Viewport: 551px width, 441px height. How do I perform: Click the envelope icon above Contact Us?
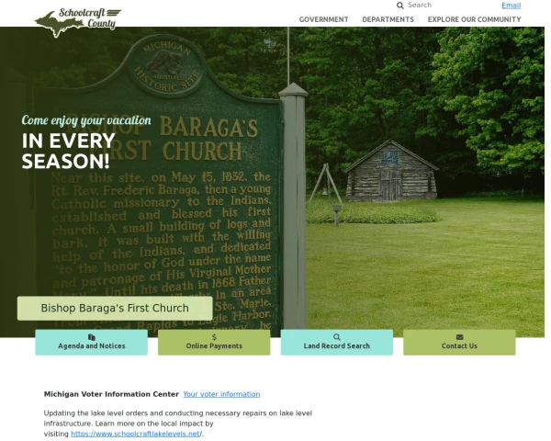(x=459, y=337)
